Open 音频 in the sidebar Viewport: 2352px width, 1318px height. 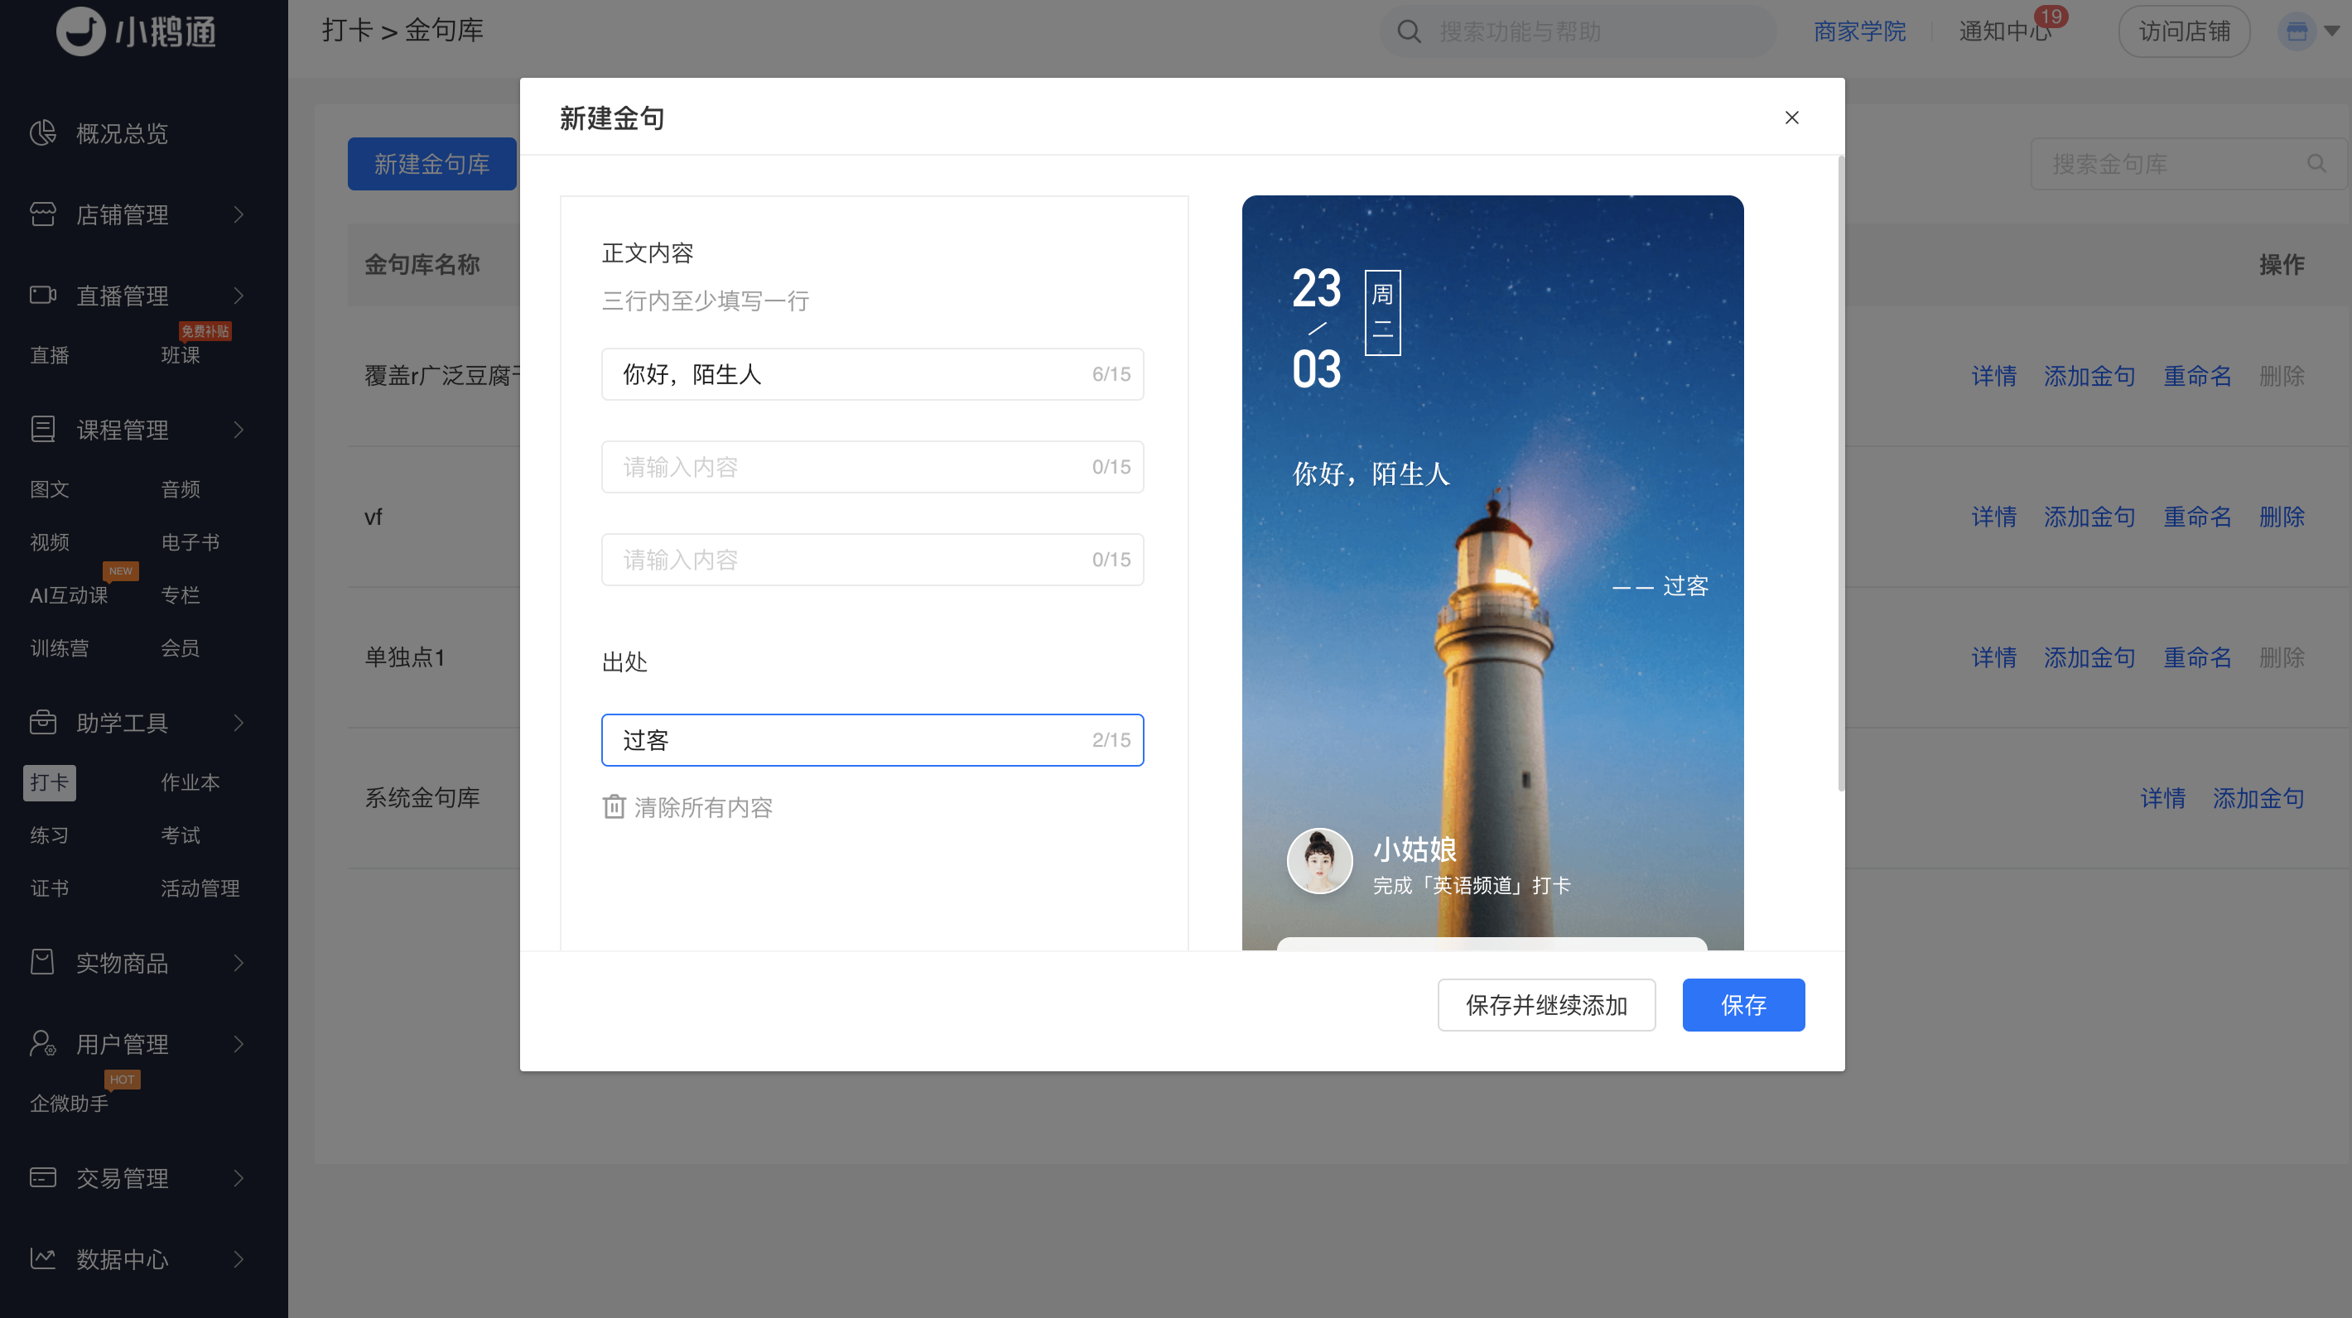180,489
